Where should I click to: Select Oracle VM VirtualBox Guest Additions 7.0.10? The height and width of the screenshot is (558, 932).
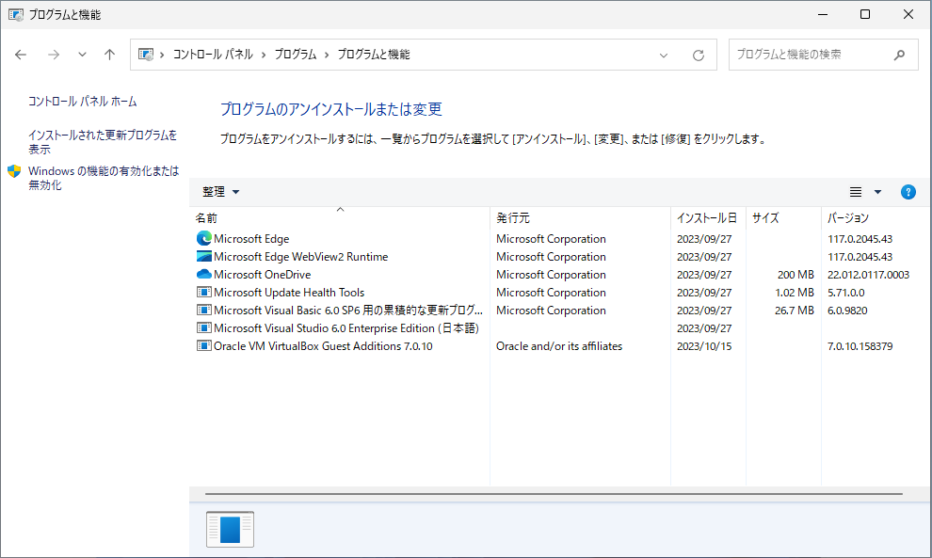[x=323, y=346]
